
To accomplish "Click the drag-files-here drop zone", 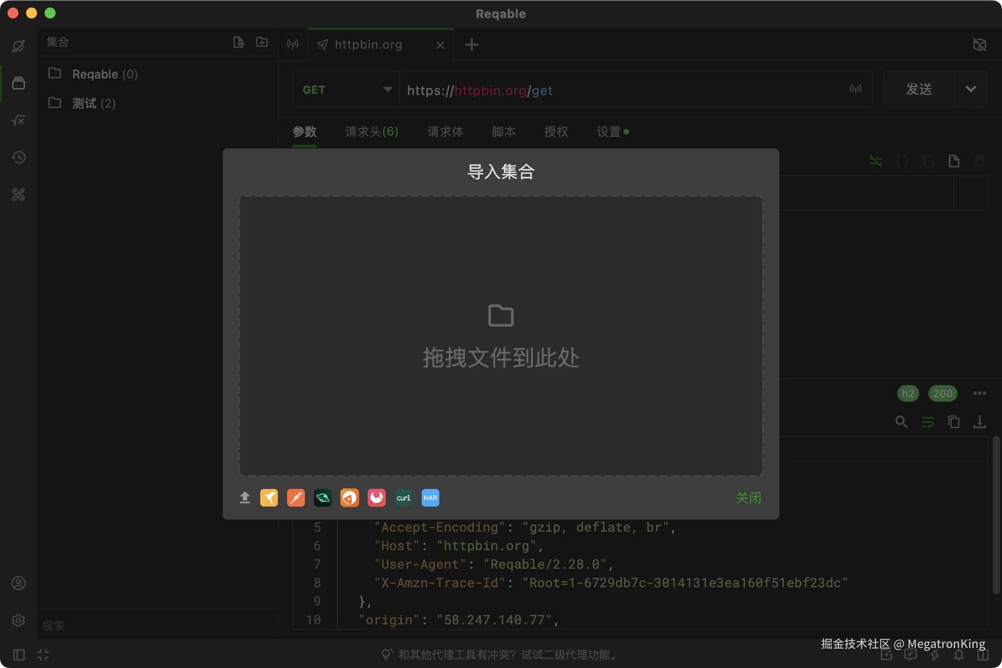I will pos(501,336).
